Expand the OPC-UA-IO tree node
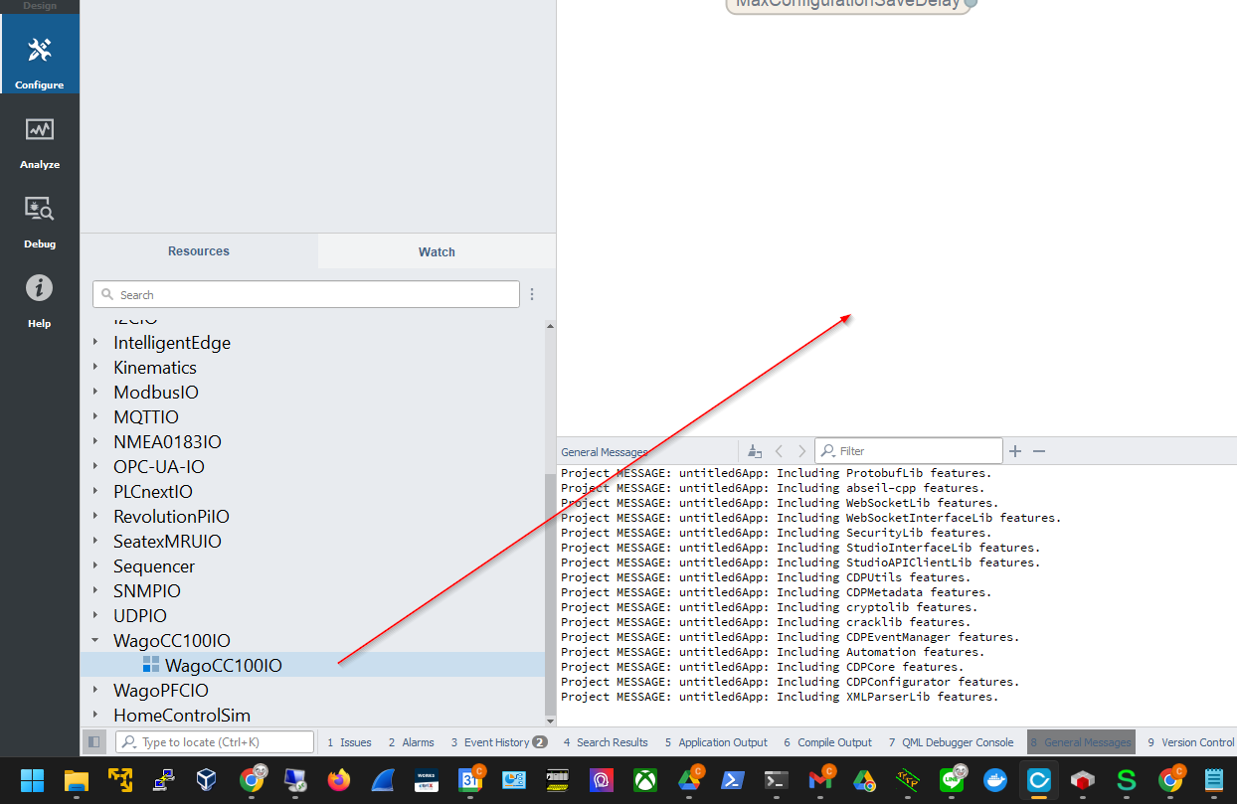The width and height of the screenshot is (1237, 804). coord(95,466)
